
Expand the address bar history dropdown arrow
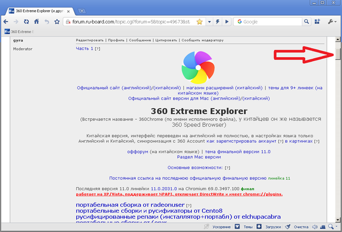(209, 22)
